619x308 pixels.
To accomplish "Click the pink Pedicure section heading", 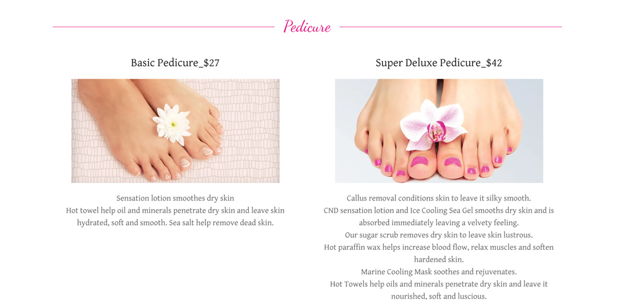I will [307, 27].
